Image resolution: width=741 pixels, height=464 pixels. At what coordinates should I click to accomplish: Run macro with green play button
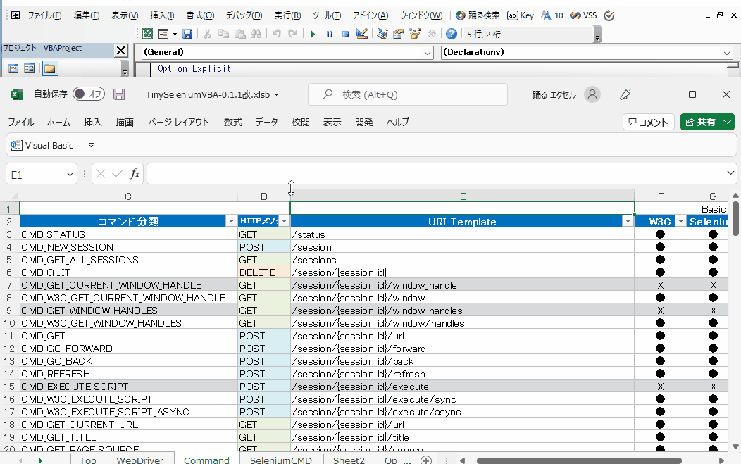pos(313,34)
